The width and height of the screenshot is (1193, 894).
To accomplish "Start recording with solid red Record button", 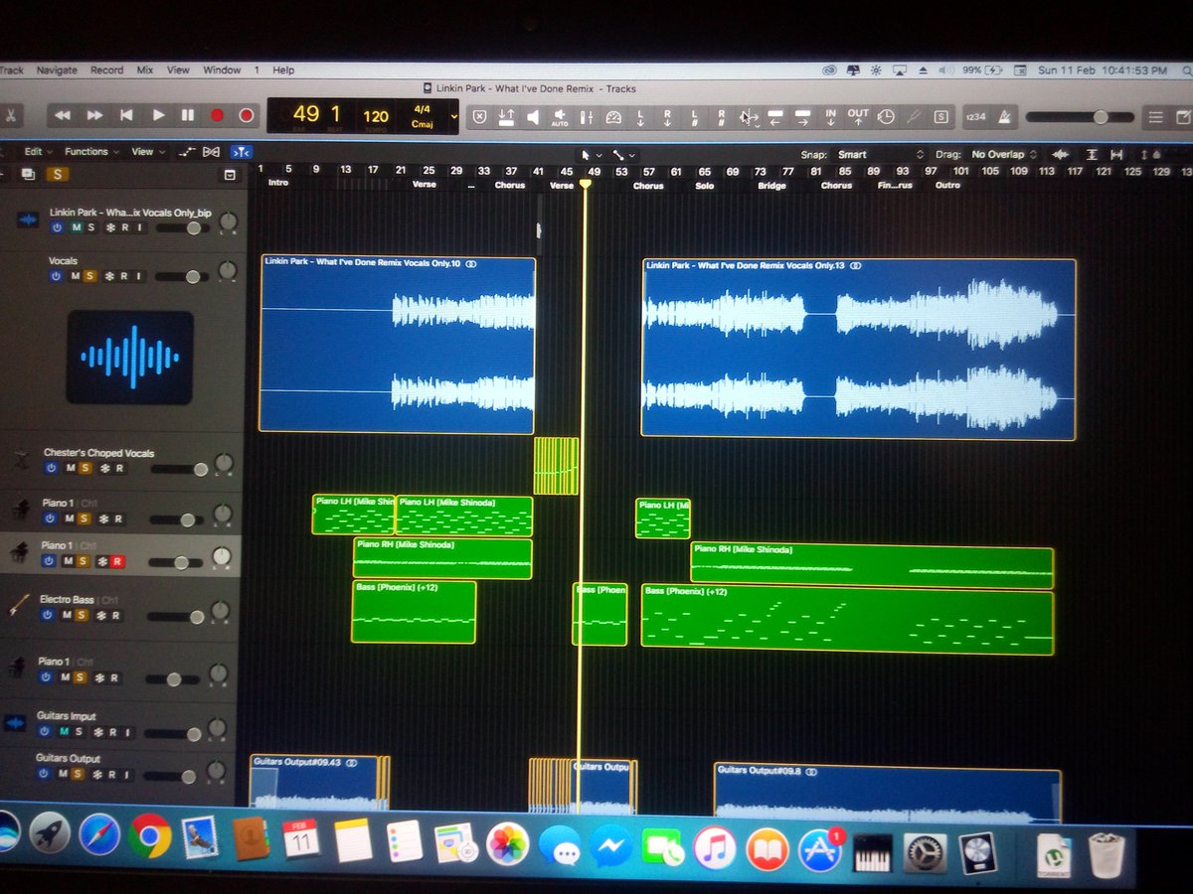I will (217, 115).
